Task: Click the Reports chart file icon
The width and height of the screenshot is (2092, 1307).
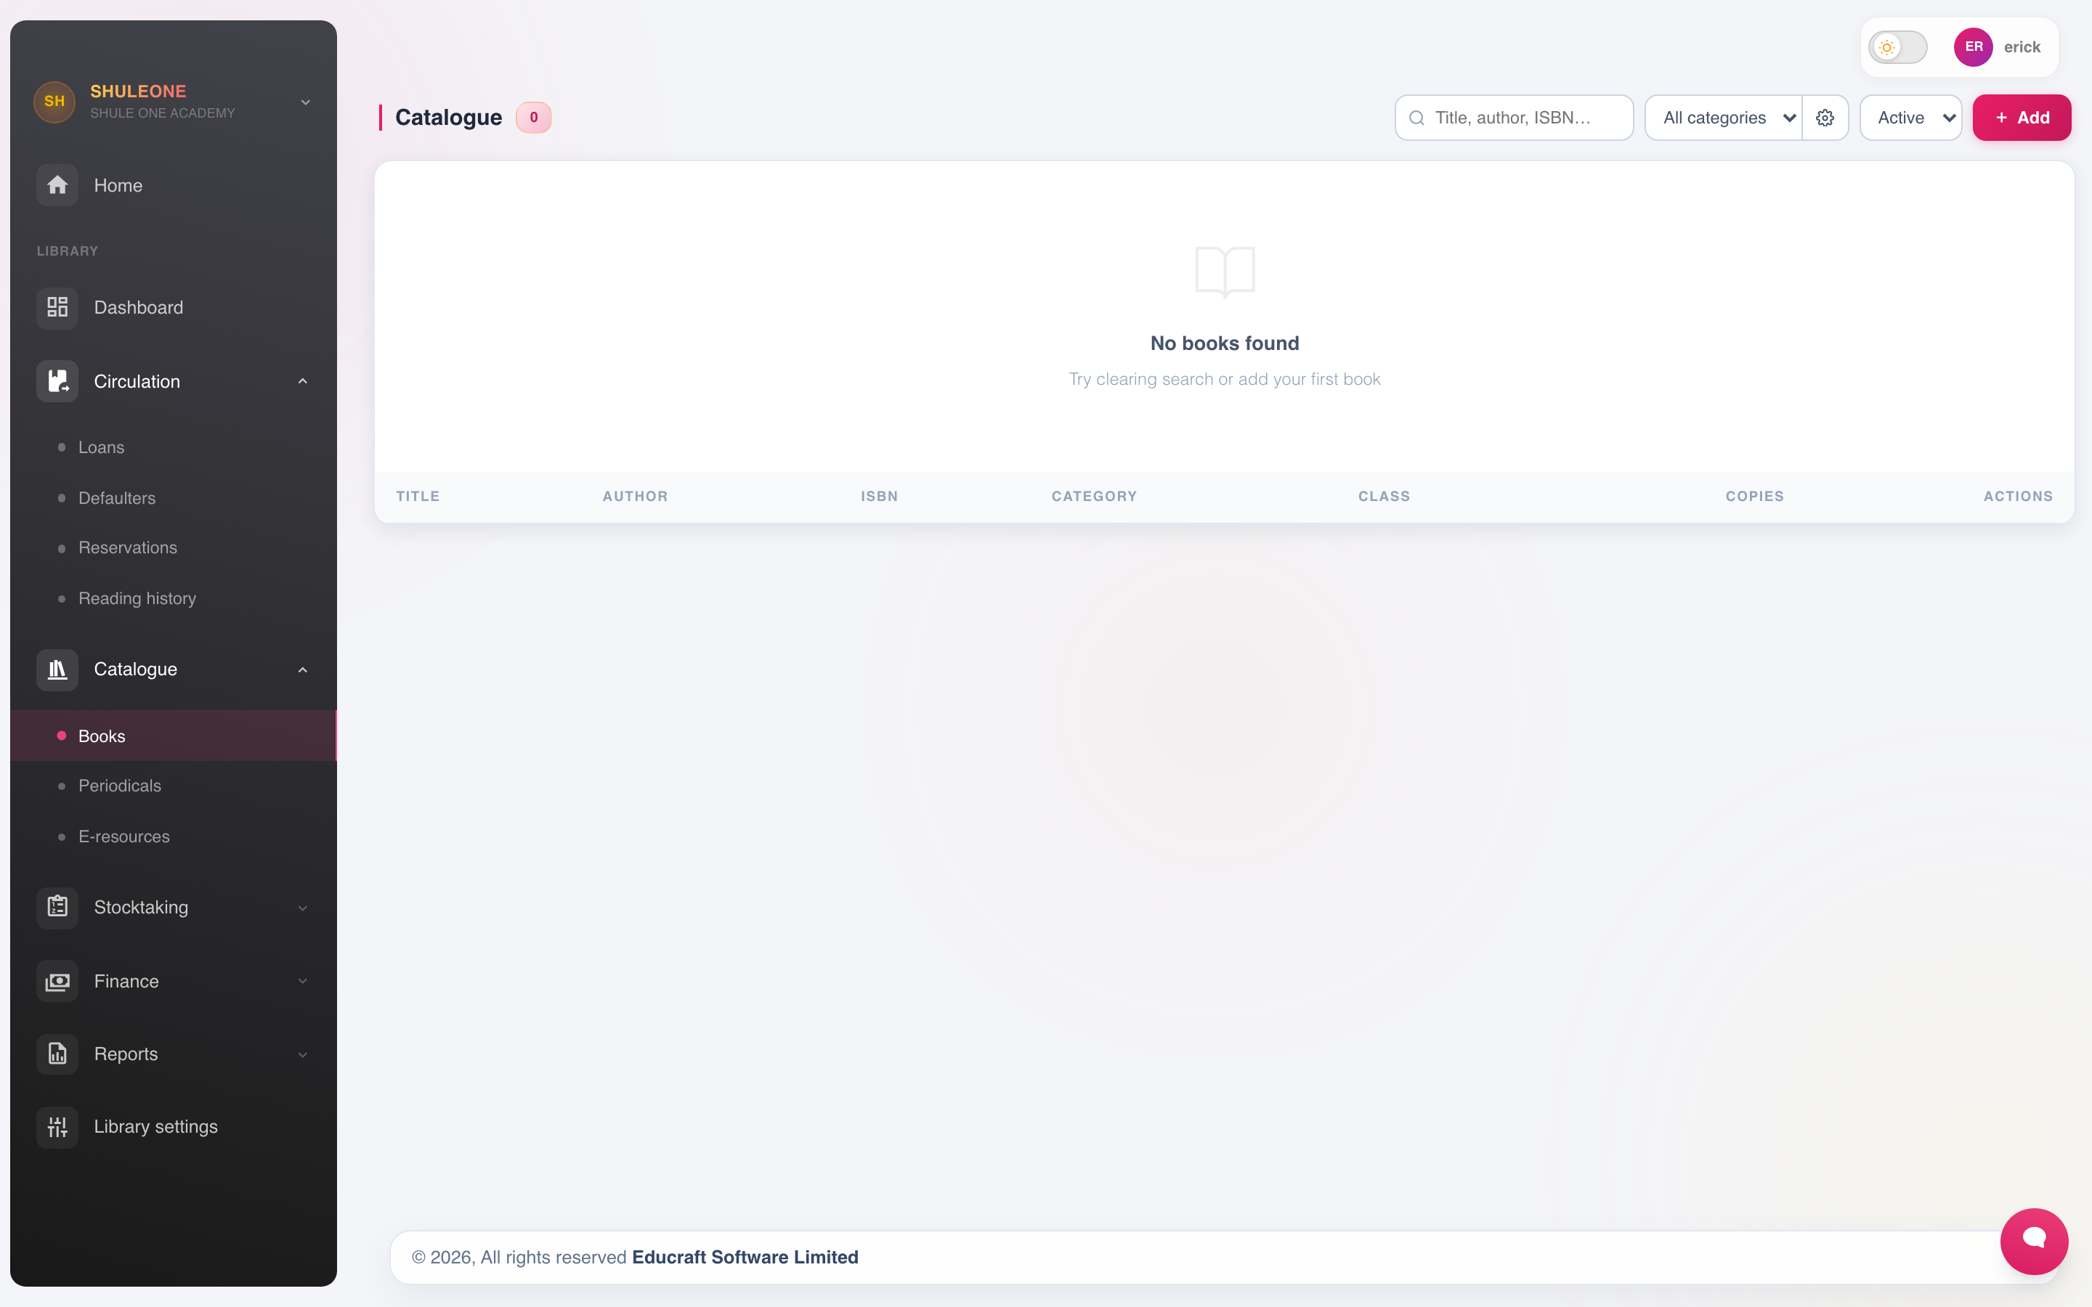Action: click(57, 1054)
